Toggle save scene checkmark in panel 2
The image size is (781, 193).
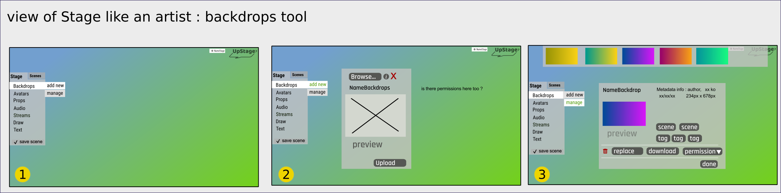tap(278, 141)
